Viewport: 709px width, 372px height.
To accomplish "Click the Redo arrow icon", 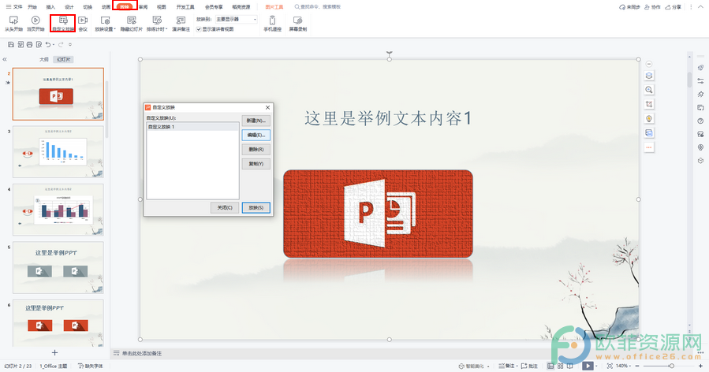I will [x=61, y=45].
